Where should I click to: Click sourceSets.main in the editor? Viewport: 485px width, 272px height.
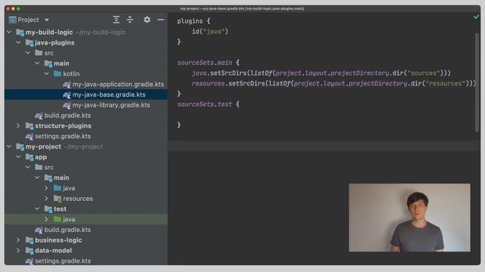point(205,63)
